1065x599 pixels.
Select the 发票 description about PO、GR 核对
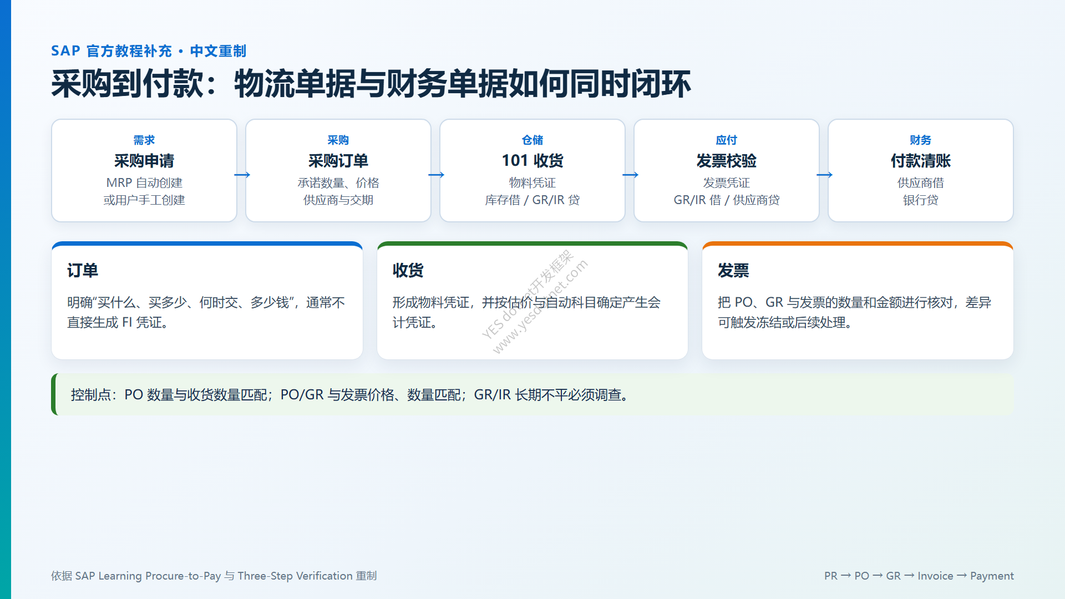click(854, 312)
